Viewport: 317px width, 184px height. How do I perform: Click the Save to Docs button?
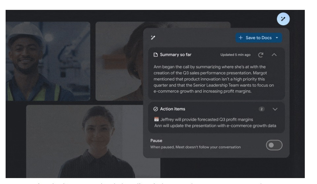pos(256,38)
